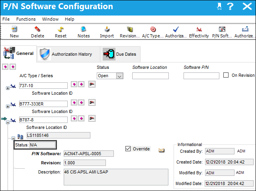Uncheck the Override checkbox

click(x=128, y=148)
